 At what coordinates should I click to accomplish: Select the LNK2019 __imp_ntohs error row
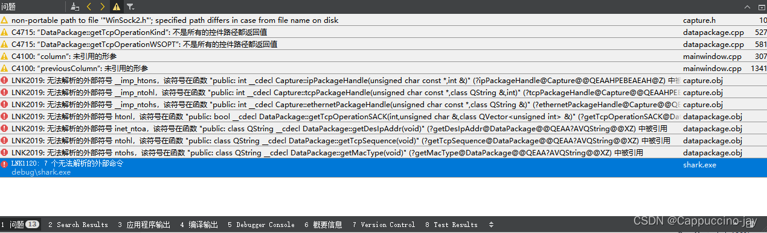(383, 104)
